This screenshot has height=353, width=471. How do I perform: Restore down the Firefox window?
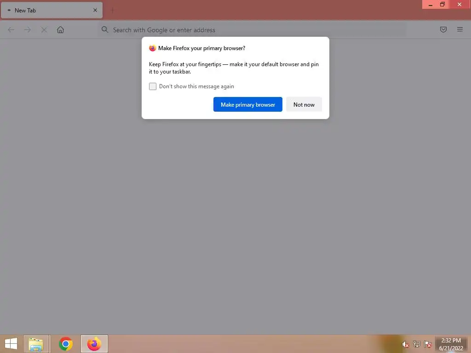[442, 5]
